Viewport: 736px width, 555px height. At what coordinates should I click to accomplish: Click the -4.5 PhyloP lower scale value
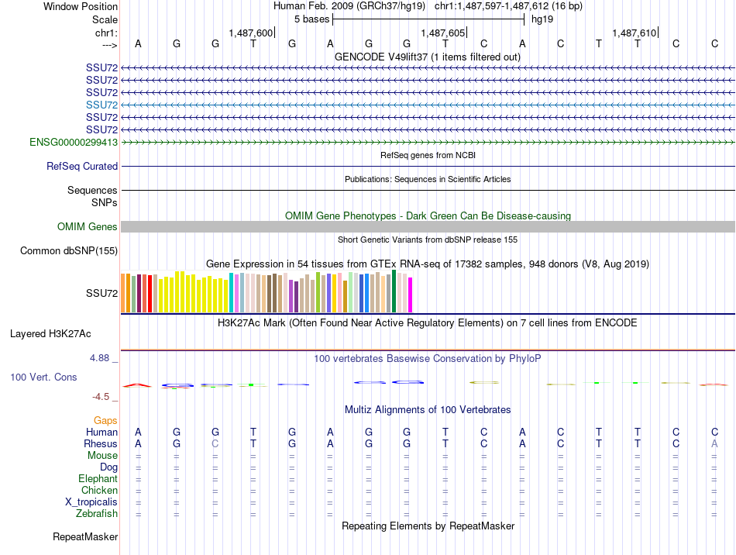(101, 397)
